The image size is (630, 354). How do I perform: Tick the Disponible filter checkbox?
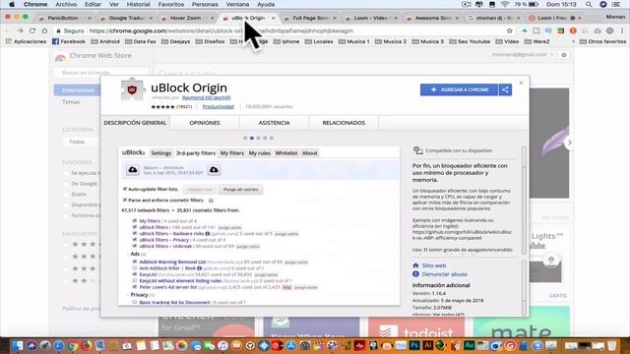point(66,206)
